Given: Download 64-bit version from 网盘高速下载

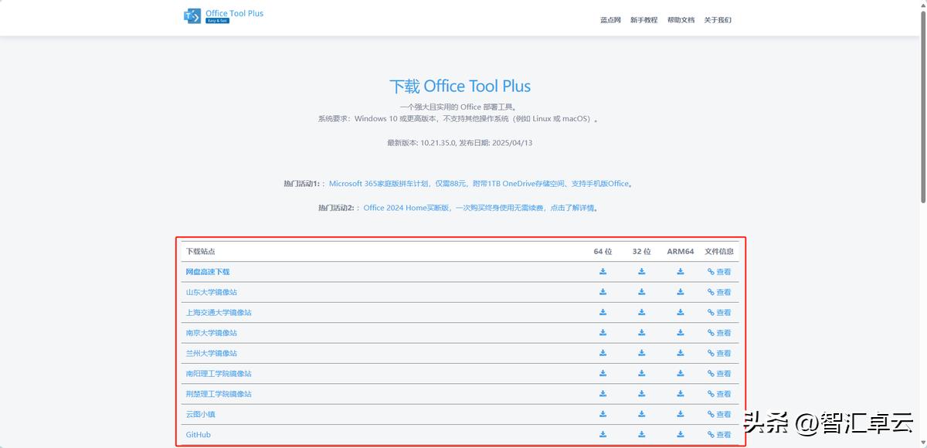Looking at the screenshot, I should click(x=603, y=271).
